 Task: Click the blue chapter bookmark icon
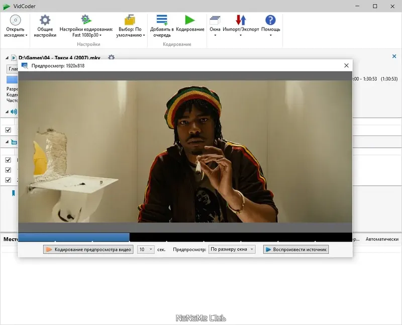pos(14,193)
